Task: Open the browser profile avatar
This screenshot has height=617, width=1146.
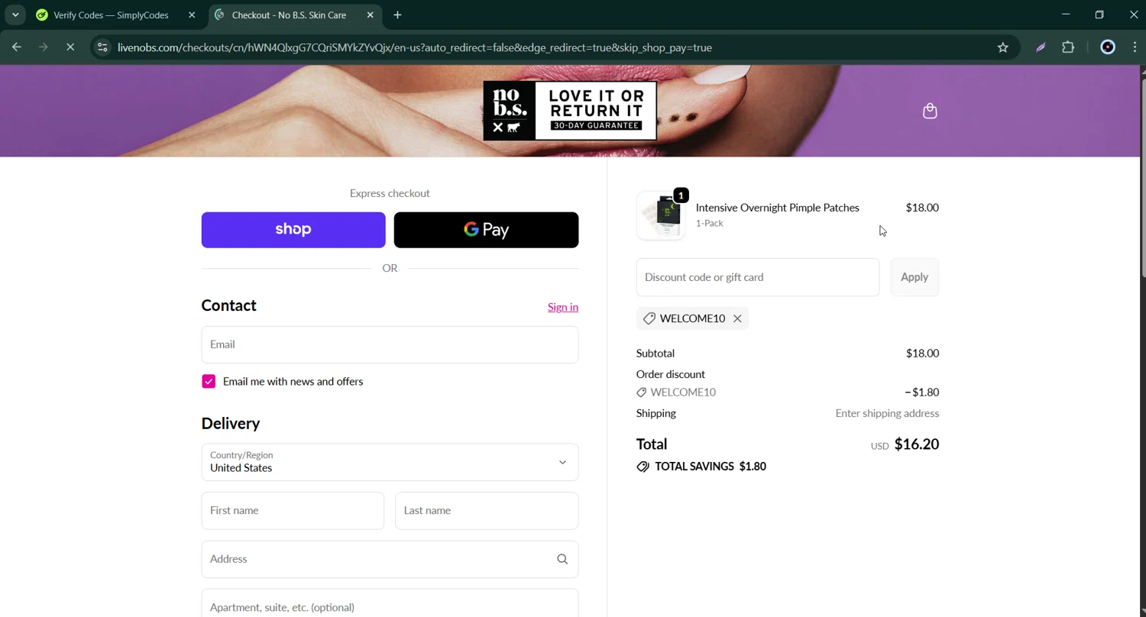Action: [x=1108, y=47]
